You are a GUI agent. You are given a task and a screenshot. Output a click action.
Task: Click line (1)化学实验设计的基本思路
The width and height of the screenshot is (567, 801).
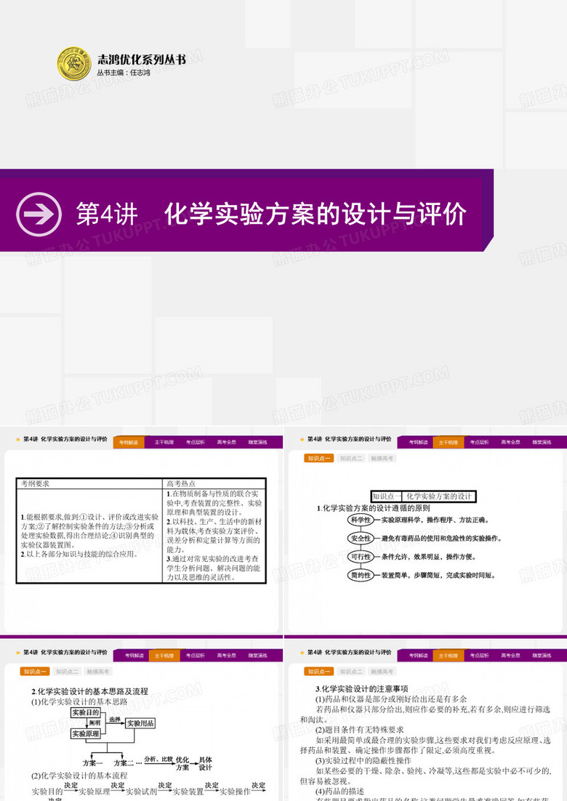click(80, 702)
